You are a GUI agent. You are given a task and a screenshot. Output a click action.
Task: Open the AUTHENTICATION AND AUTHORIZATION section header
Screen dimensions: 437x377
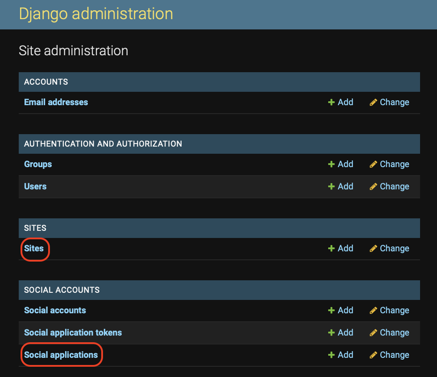click(219, 144)
